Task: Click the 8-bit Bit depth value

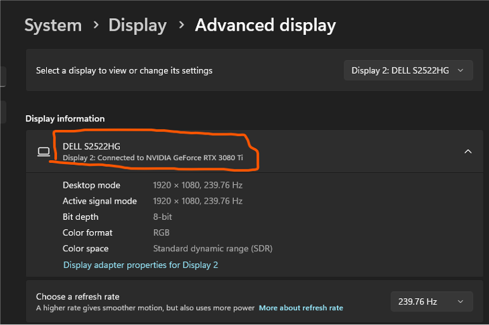Action: point(163,217)
